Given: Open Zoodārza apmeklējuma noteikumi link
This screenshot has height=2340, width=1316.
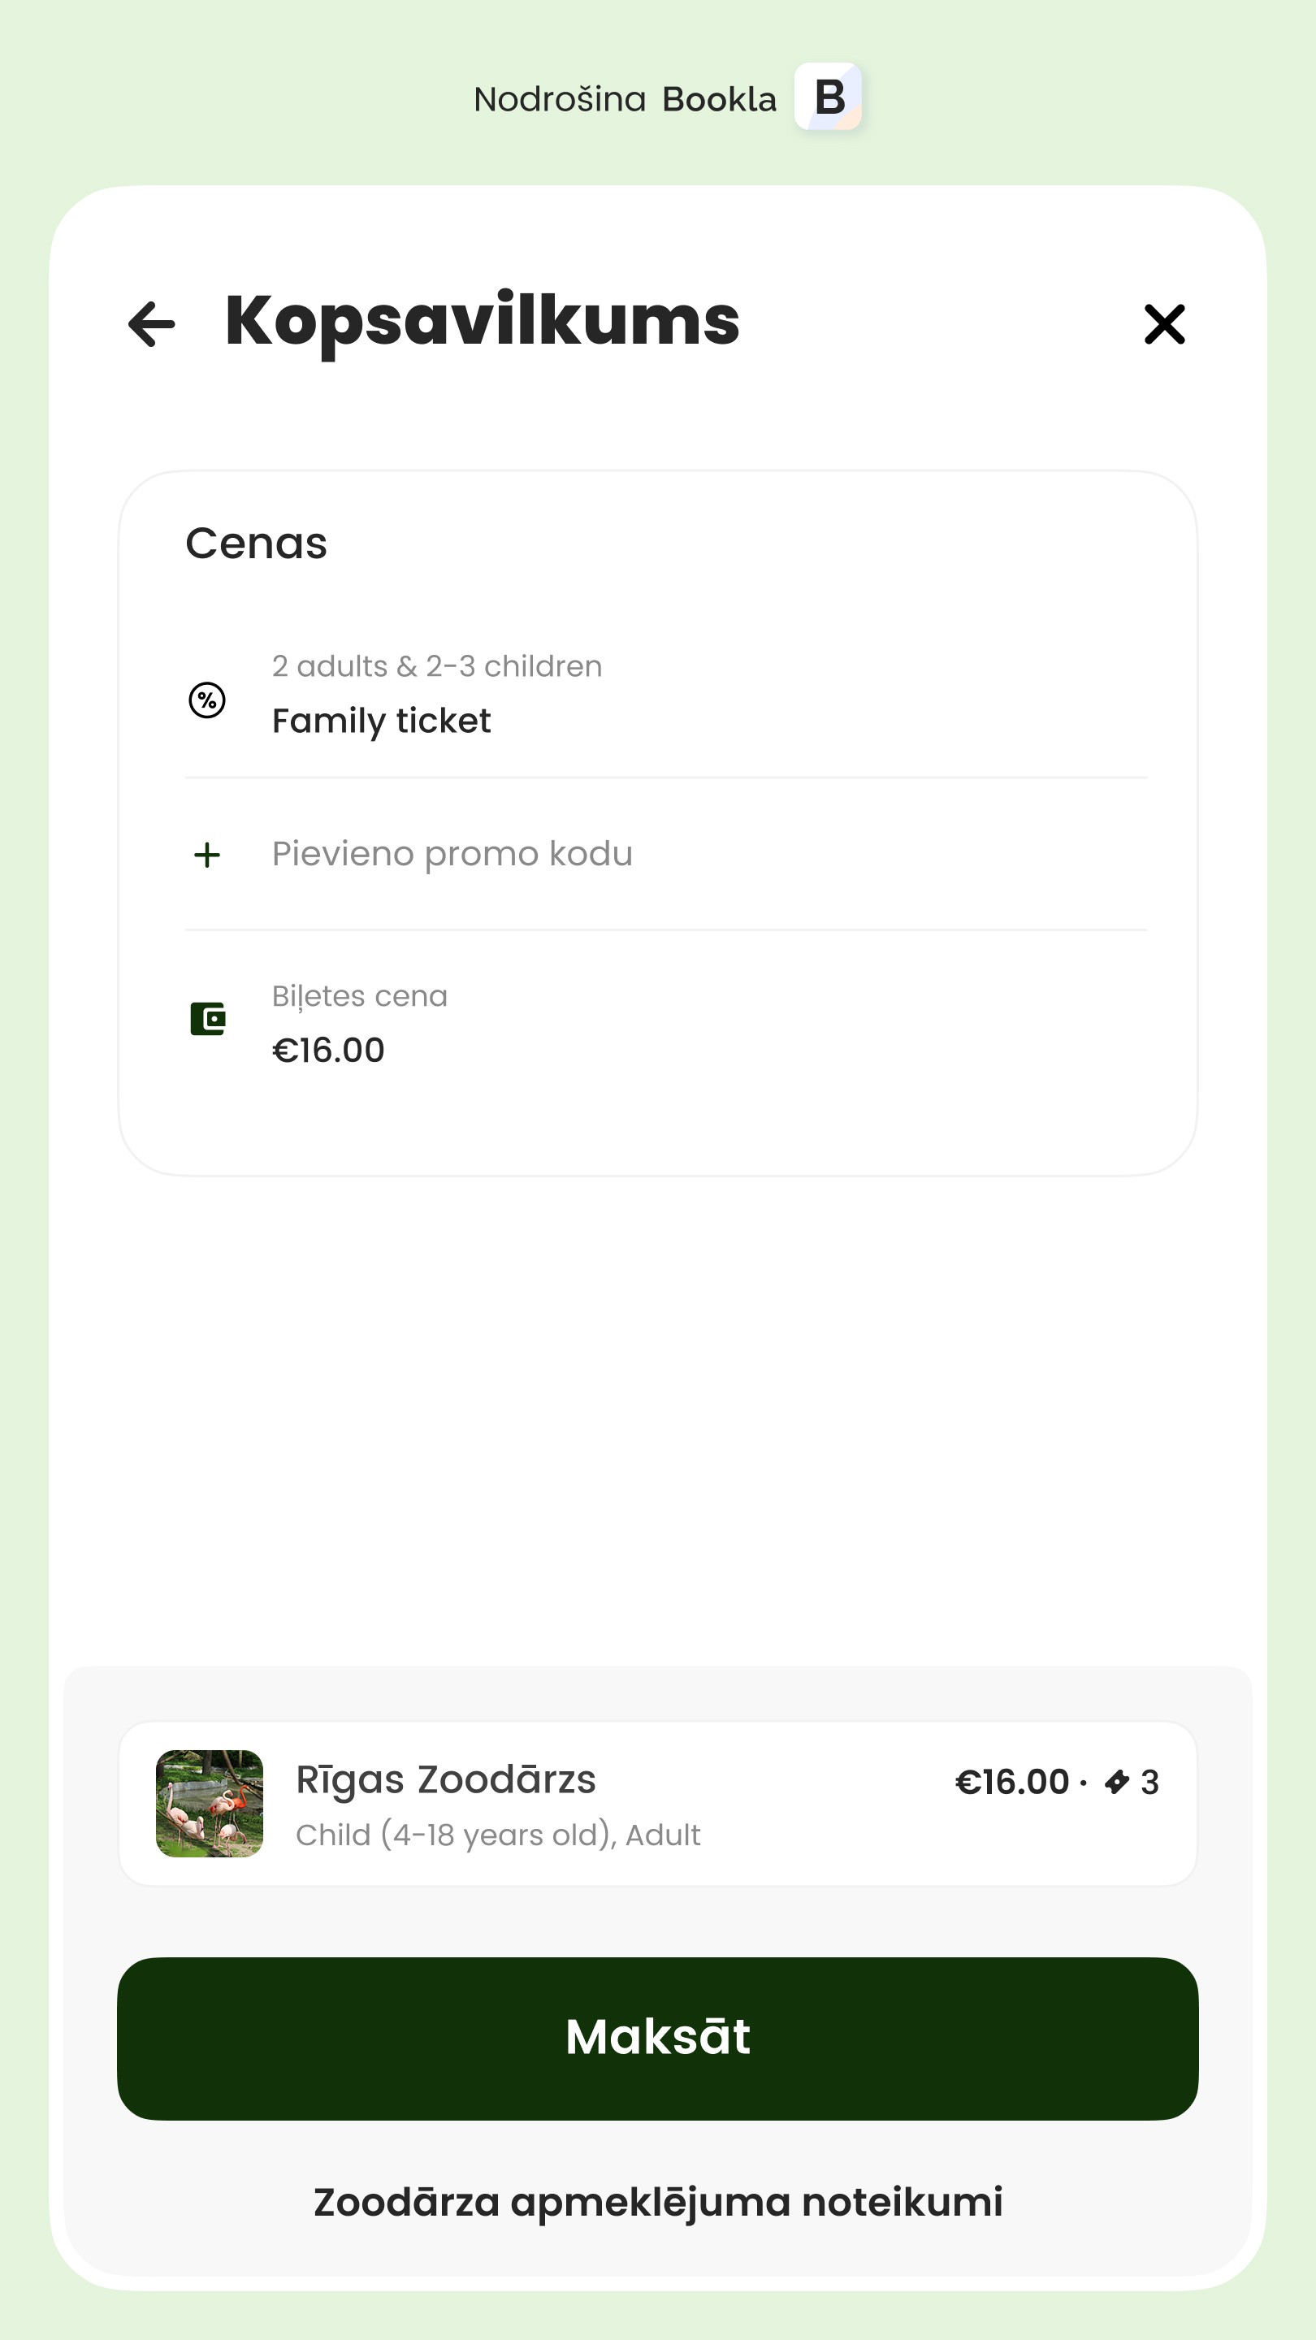Looking at the screenshot, I should pyautogui.click(x=657, y=2202).
